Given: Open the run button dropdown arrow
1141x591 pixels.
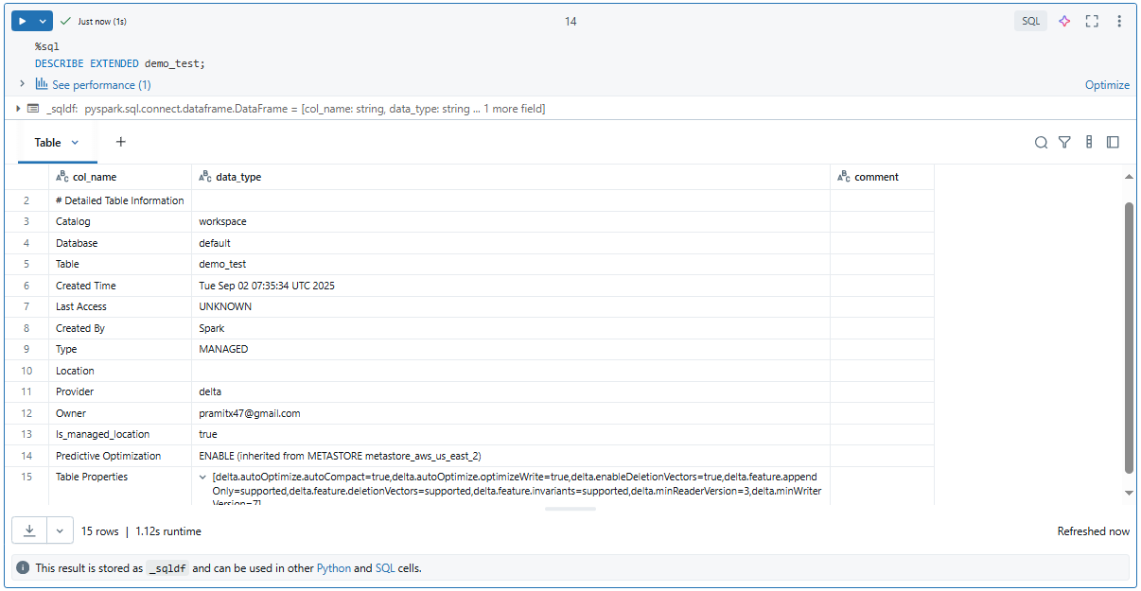Looking at the screenshot, I should pyautogui.click(x=43, y=19).
